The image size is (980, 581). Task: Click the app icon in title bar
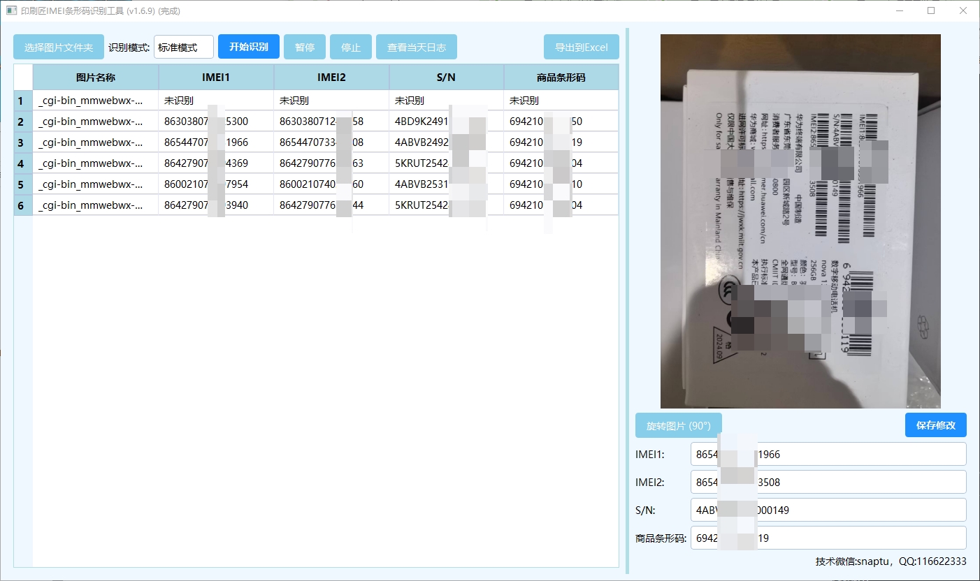click(x=11, y=10)
